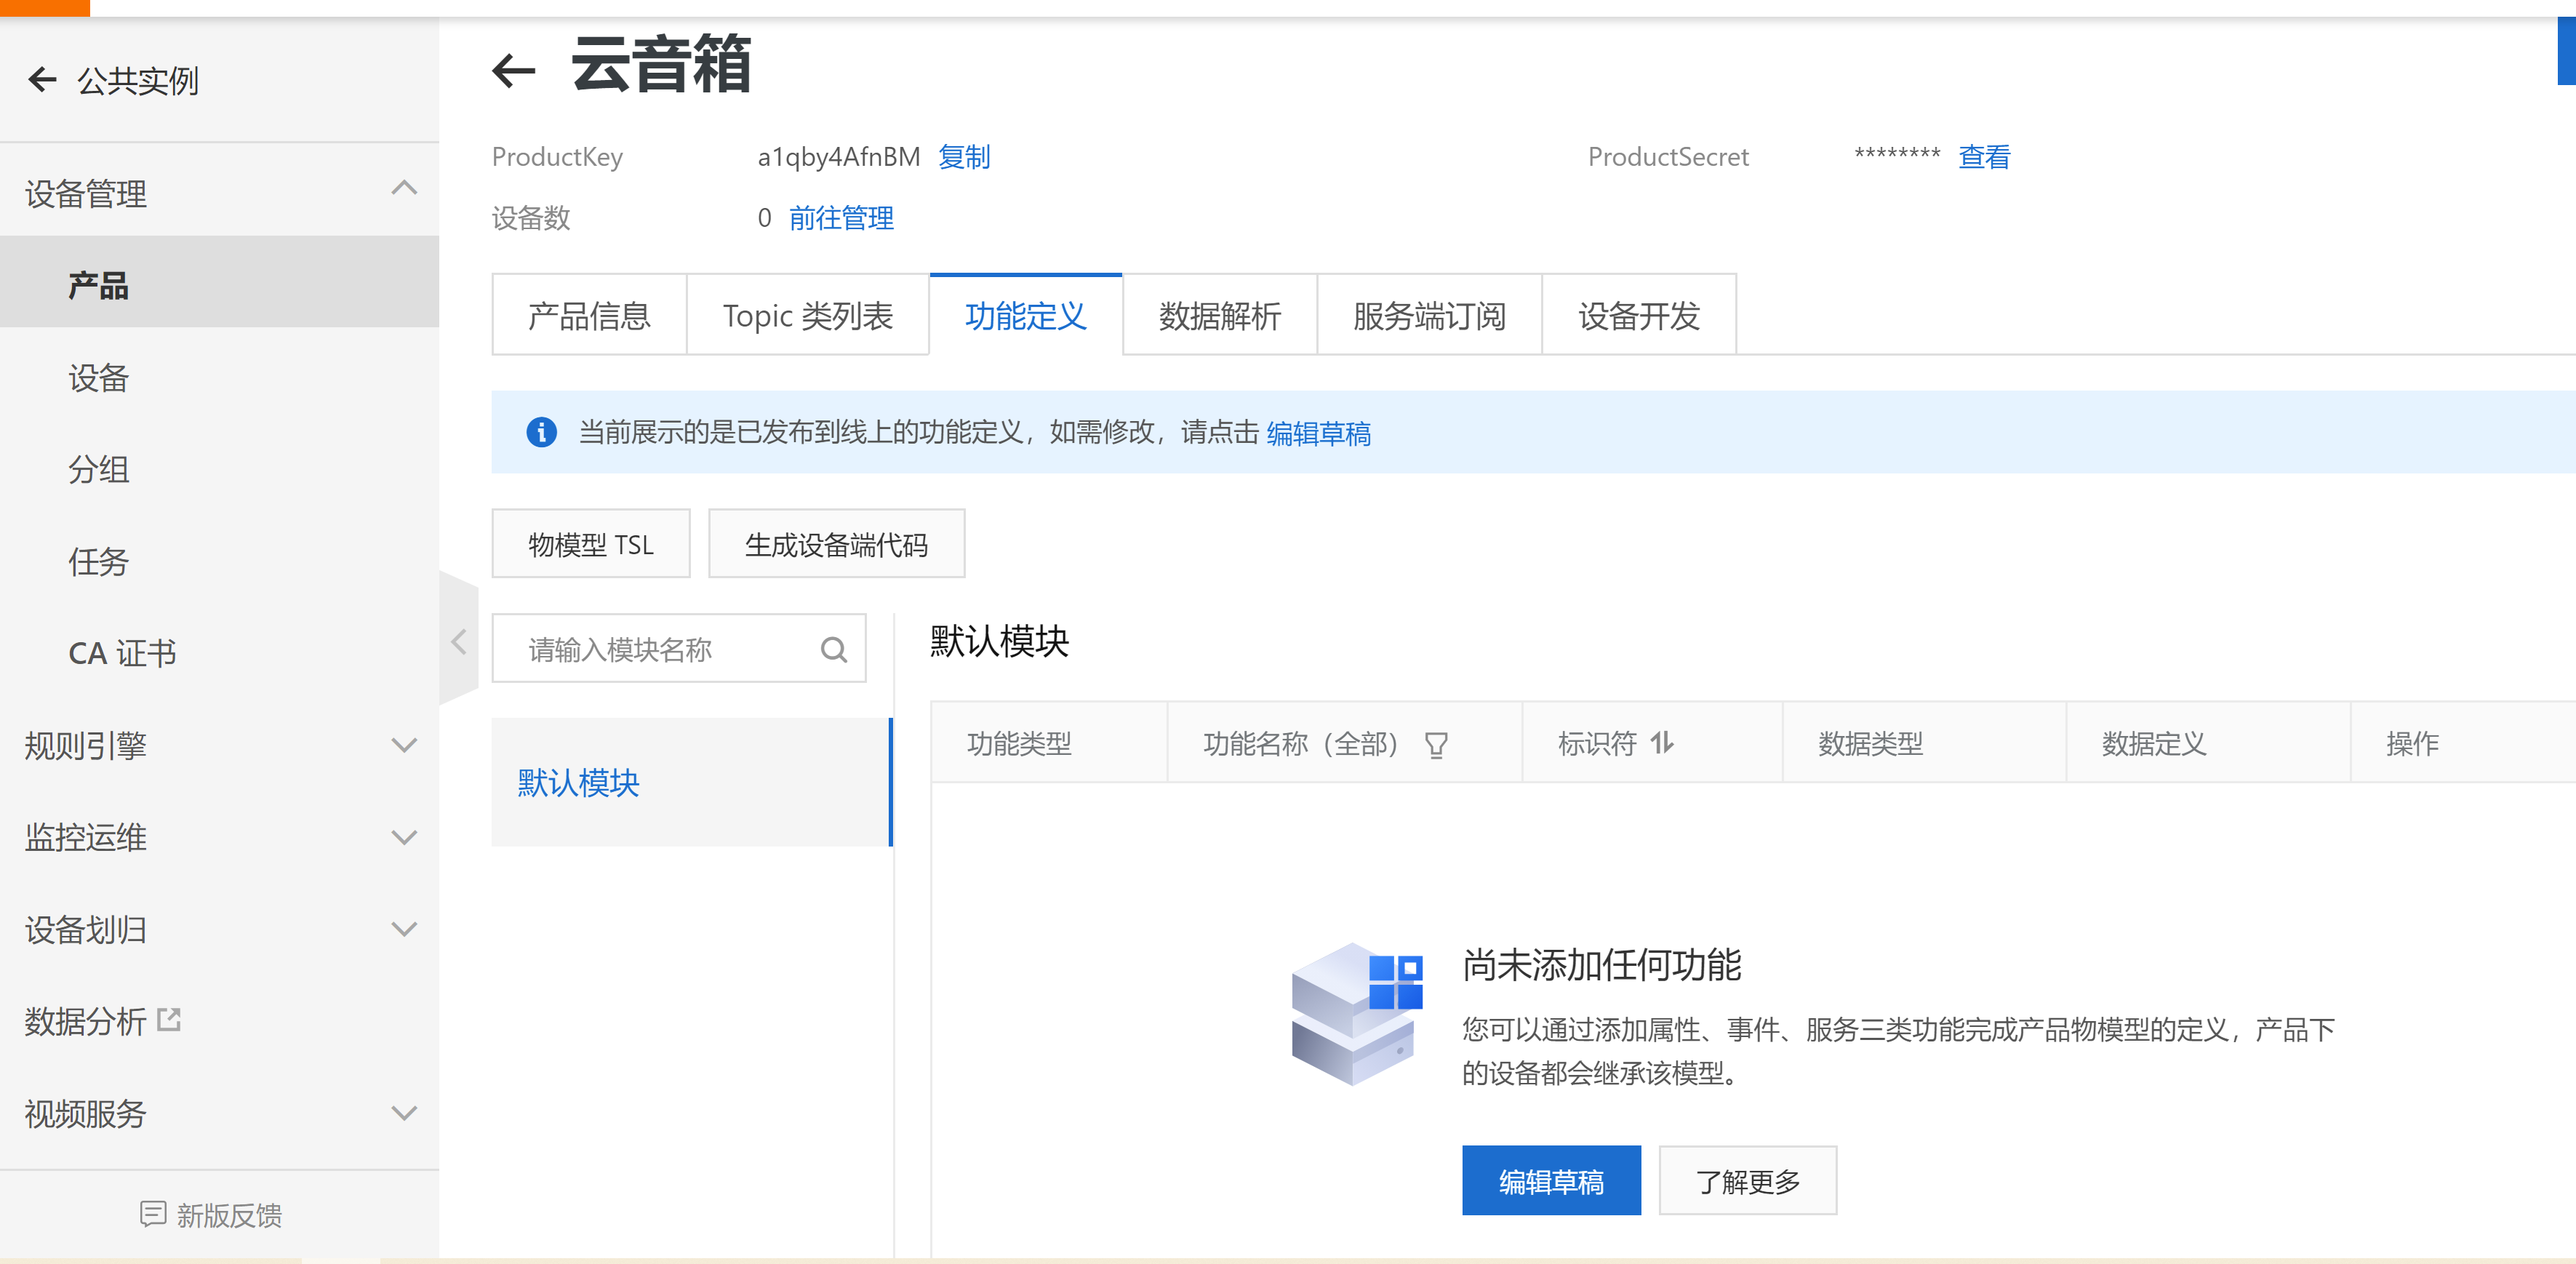Click the search magnifier in module name box

pos(833,650)
